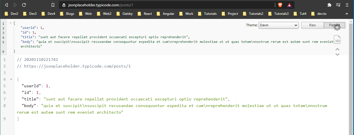The width and height of the screenshot is (354, 135).
Task: Open the Work bookmark folder
Action: [186, 14]
